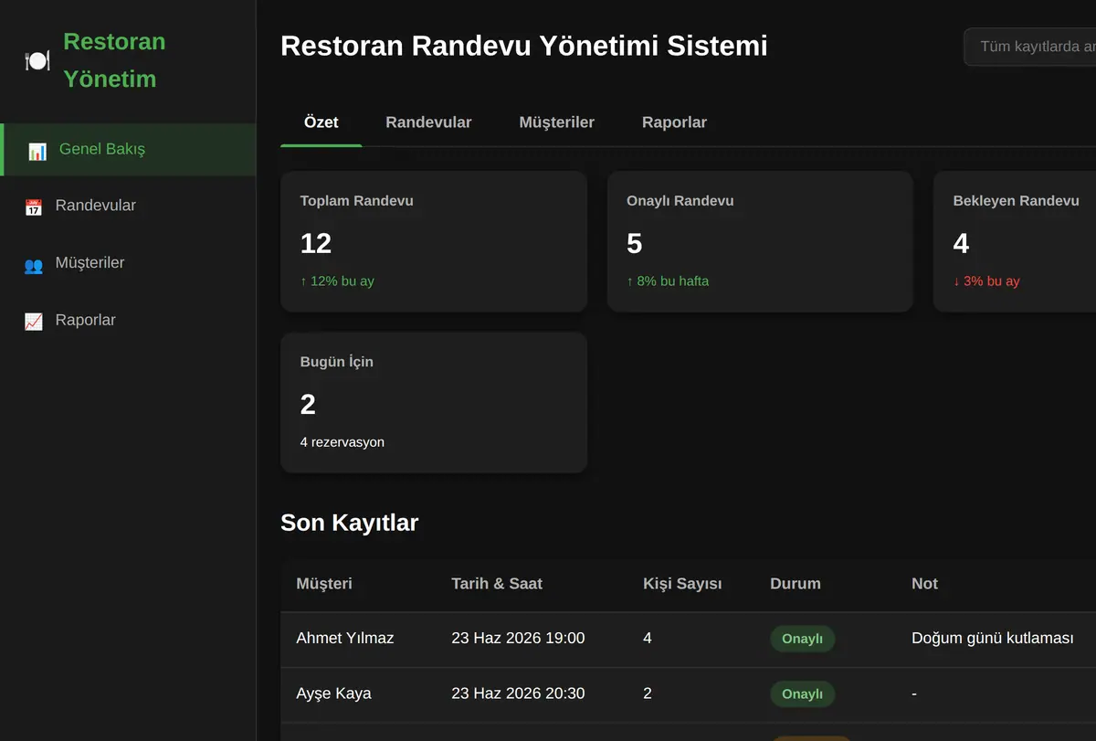1096x741 pixels.
Task: Switch to the Müşteriler tab
Action: pyautogui.click(x=557, y=122)
